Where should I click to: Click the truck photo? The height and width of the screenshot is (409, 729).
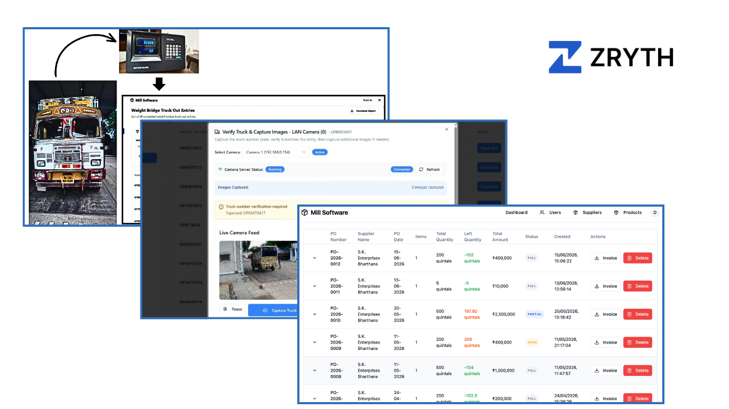click(x=73, y=152)
